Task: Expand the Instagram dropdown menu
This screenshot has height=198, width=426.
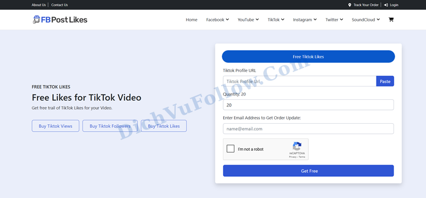Action: (305, 20)
